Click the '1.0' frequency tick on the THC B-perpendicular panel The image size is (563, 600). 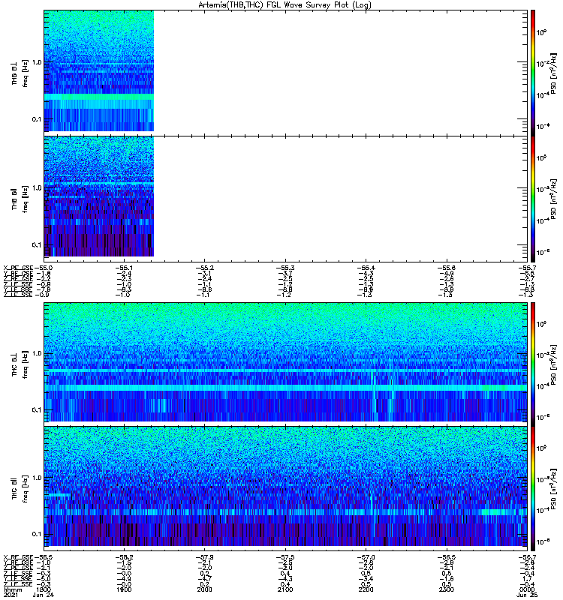point(37,353)
